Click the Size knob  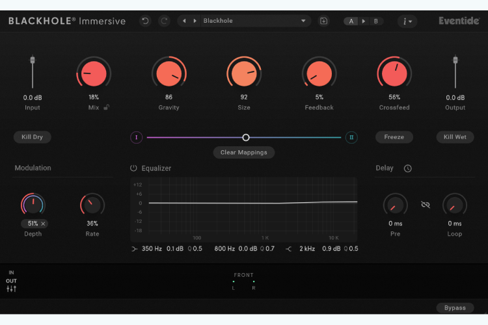[244, 73]
